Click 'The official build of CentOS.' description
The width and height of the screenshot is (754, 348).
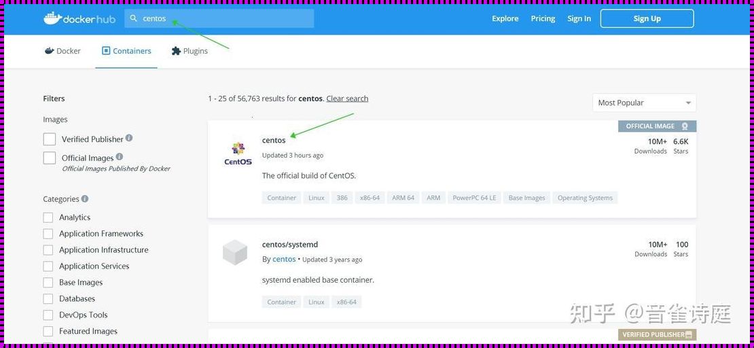[x=309, y=175]
